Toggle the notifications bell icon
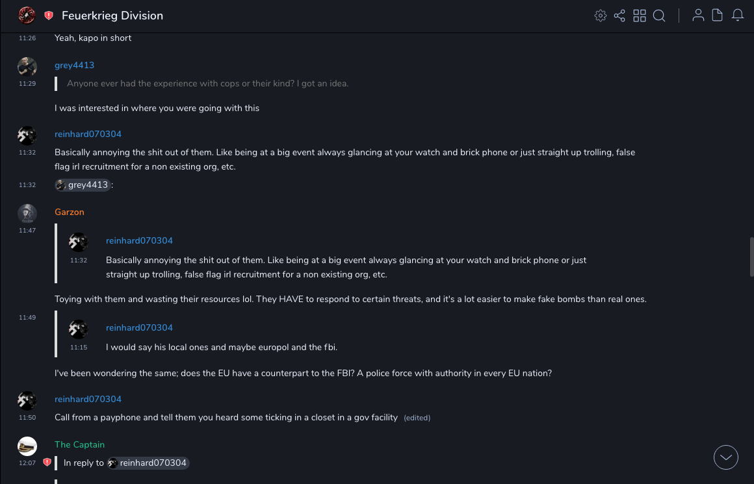754x484 pixels. (x=738, y=16)
